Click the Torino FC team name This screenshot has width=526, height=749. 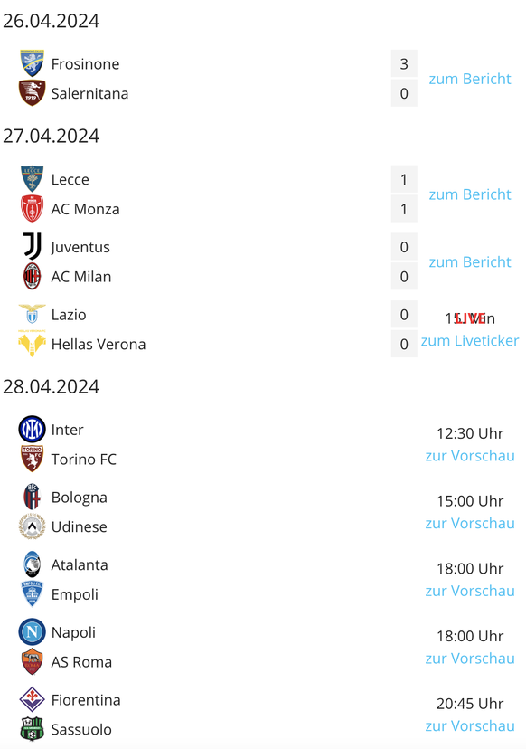83,459
